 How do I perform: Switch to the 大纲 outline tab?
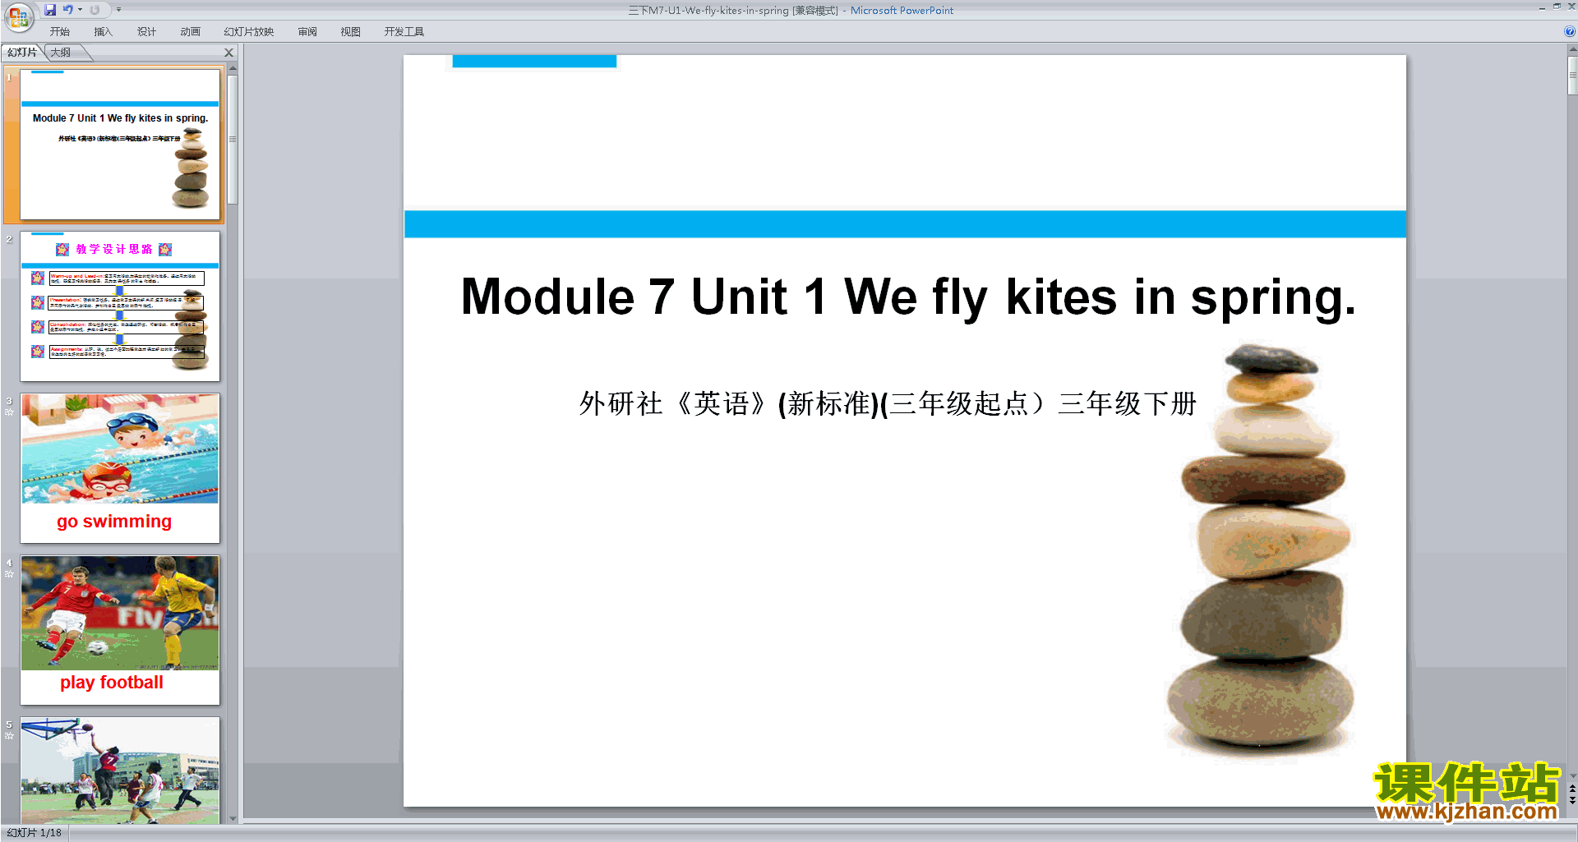[61, 53]
